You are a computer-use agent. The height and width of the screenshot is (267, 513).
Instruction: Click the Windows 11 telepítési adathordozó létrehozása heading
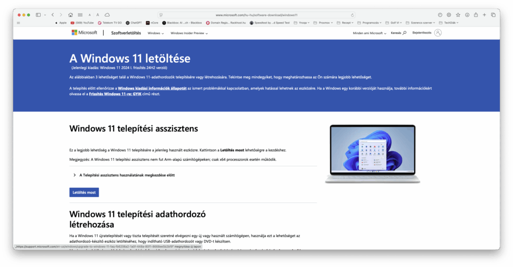pos(137,219)
